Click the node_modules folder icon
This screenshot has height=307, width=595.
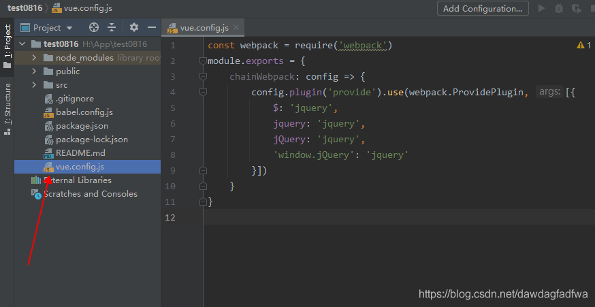coord(48,58)
